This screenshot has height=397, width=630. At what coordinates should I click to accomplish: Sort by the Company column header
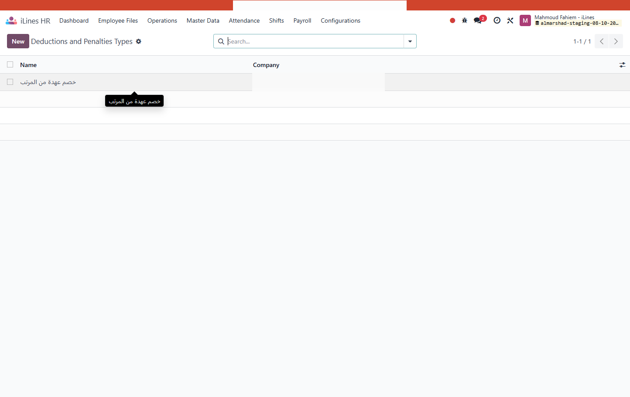pyautogui.click(x=266, y=65)
